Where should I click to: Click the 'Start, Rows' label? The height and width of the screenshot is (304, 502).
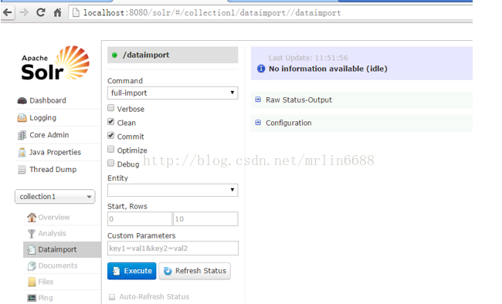click(127, 207)
